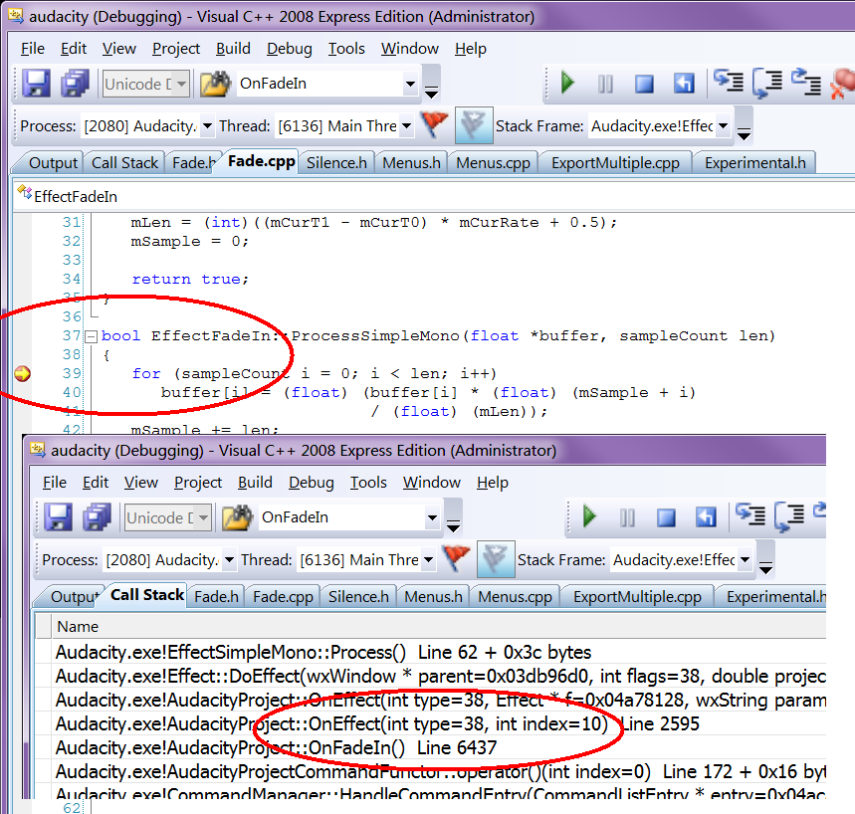Continue debugging with bottom window play button
855x814 pixels.
(x=589, y=516)
